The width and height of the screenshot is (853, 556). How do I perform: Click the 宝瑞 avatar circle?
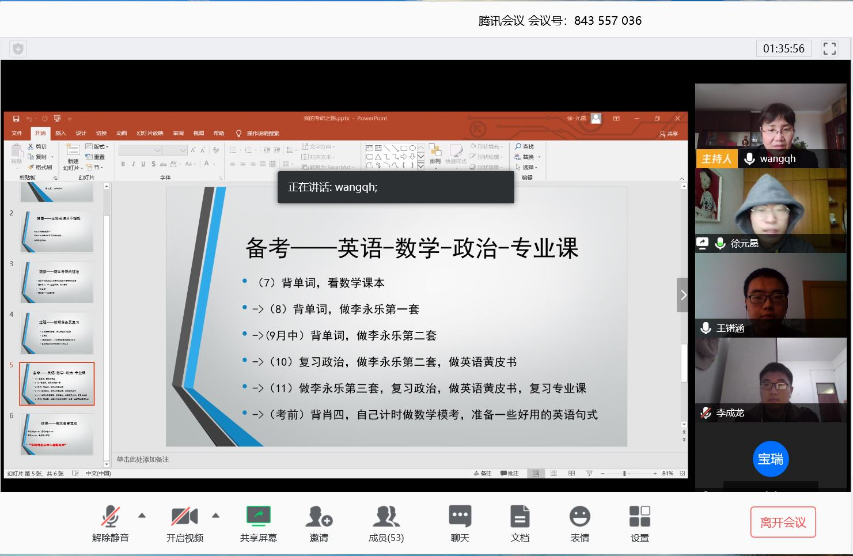(771, 459)
